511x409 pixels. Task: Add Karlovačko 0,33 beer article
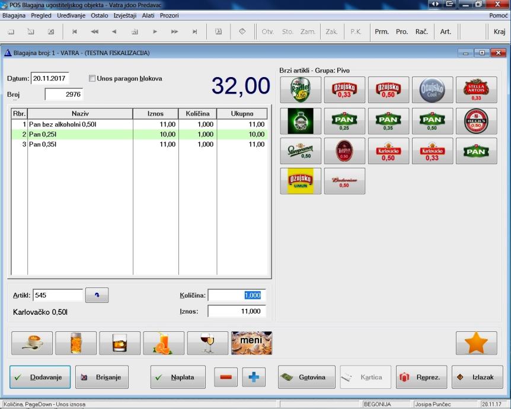tap(433, 151)
